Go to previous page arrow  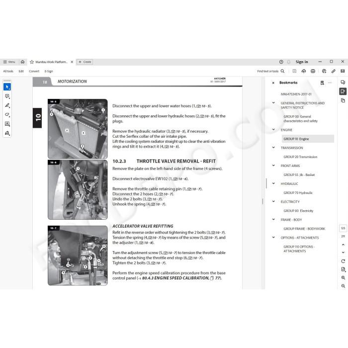click(343, 245)
